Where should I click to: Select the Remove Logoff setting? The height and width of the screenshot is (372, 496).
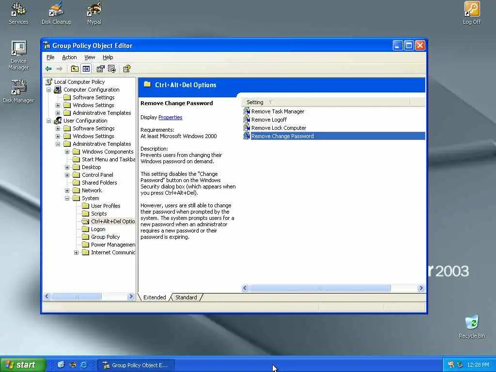269,120
